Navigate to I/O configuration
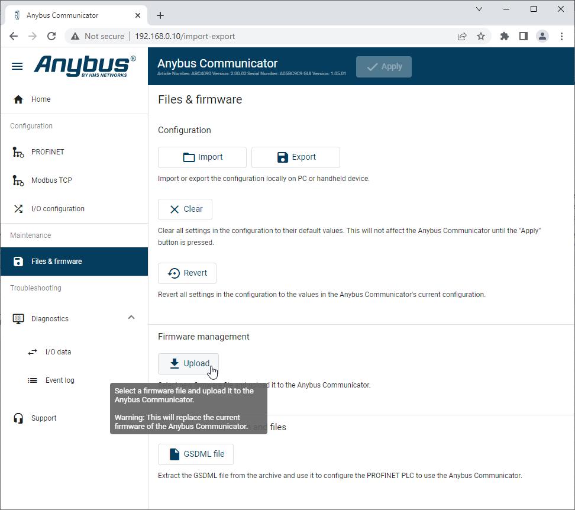This screenshot has height=510, width=575. 57,209
